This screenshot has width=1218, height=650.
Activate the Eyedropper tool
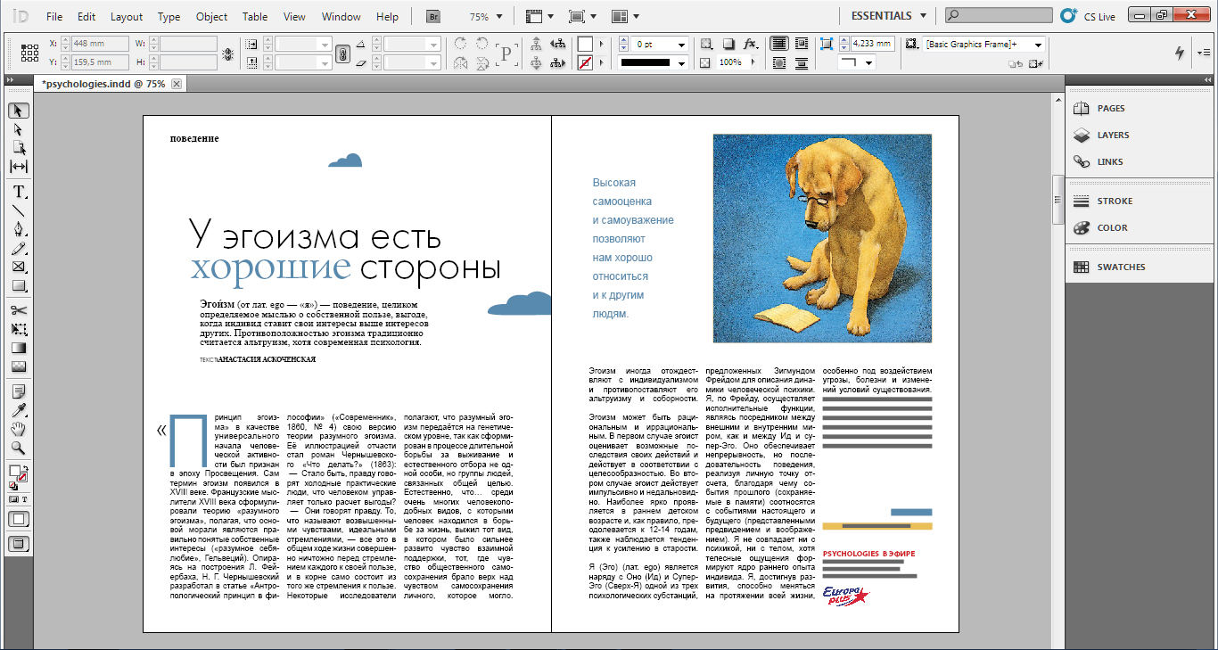pos(19,410)
